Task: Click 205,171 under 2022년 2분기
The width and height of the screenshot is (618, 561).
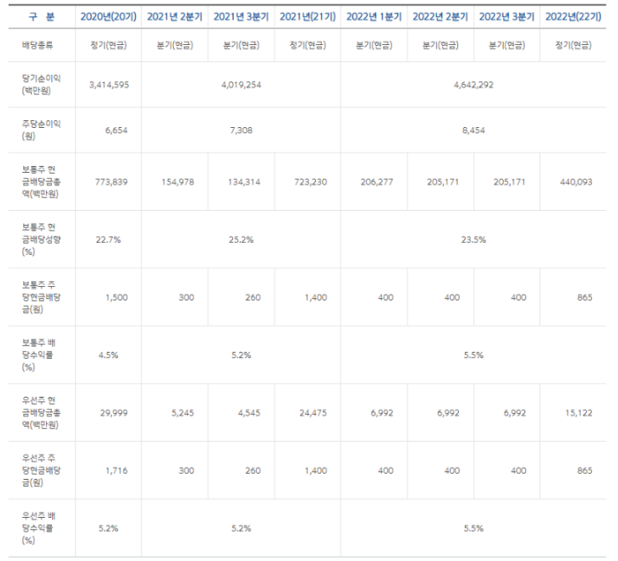Action: click(443, 182)
